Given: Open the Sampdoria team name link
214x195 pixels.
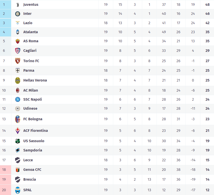Looking at the screenshot, I should coord(33,150).
